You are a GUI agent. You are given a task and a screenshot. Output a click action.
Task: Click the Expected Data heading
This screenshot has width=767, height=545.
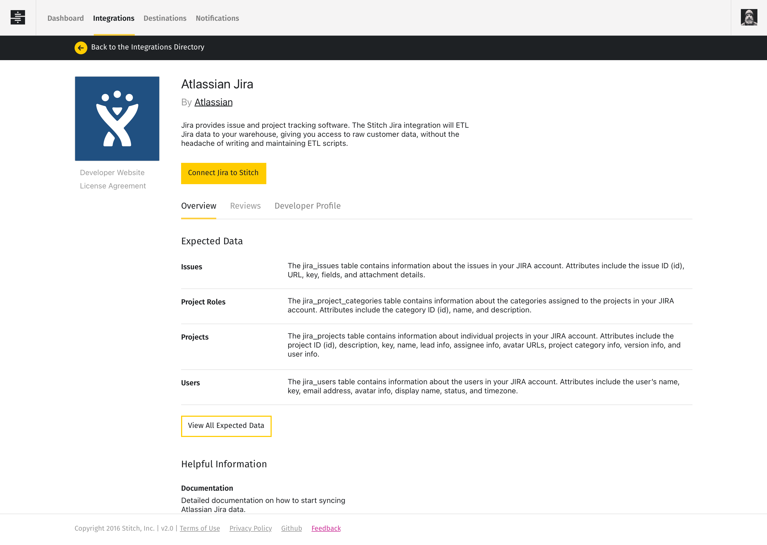click(212, 241)
